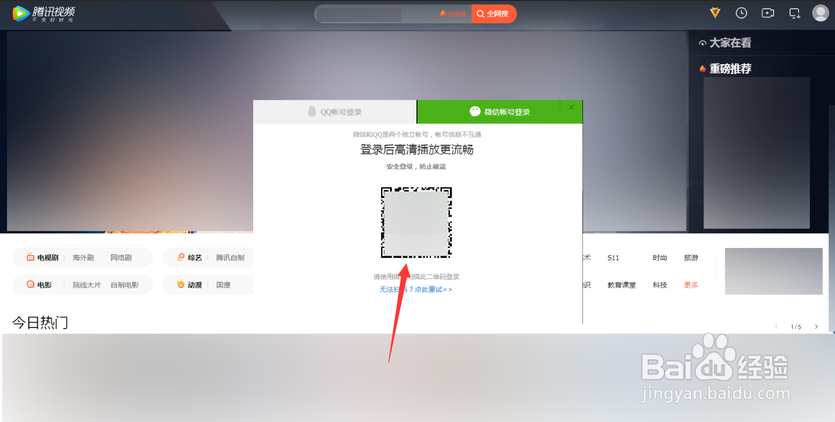
Task: Open the 网络剧 subcategory
Action: pos(121,257)
